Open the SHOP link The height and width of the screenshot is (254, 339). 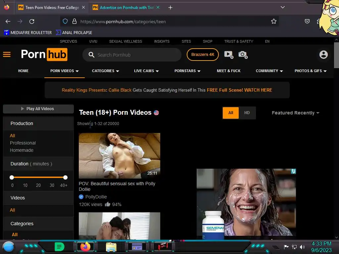click(x=208, y=41)
